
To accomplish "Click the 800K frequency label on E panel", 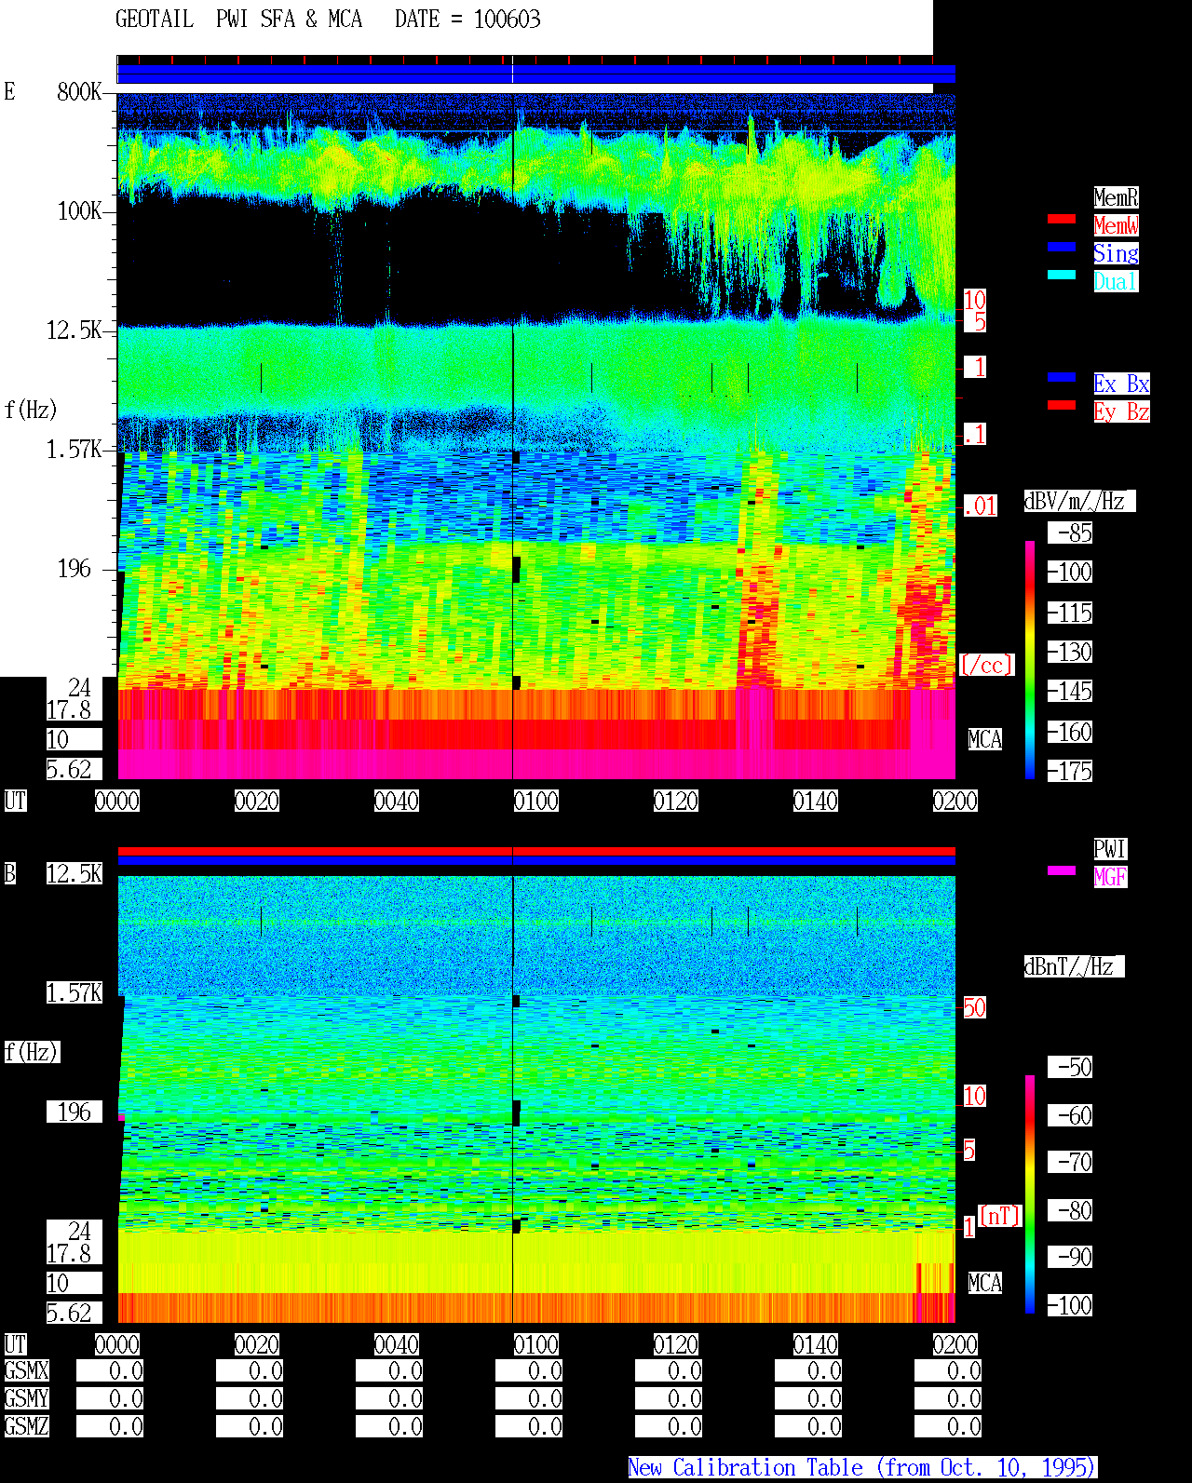I will click(x=80, y=92).
